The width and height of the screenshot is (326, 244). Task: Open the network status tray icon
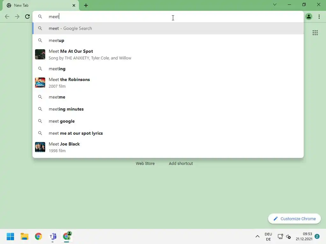pos(280,236)
